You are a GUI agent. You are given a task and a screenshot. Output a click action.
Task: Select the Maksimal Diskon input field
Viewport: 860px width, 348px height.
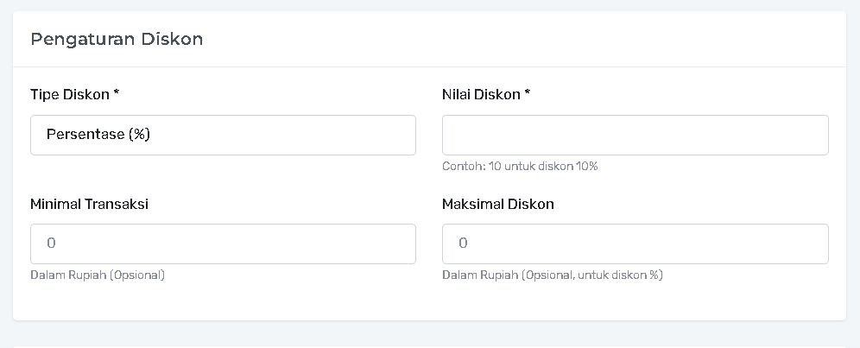[x=635, y=244]
